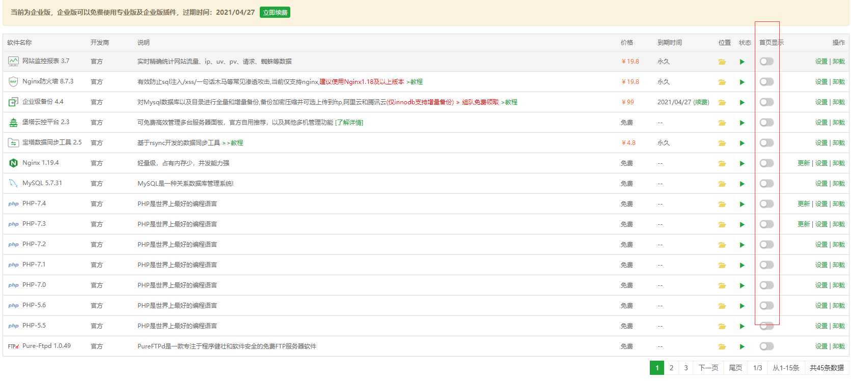Image resolution: width=851 pixels, height=381 pixels.
Task: Click the 网站监控报表 chart icon
Action: pos(13,61)
